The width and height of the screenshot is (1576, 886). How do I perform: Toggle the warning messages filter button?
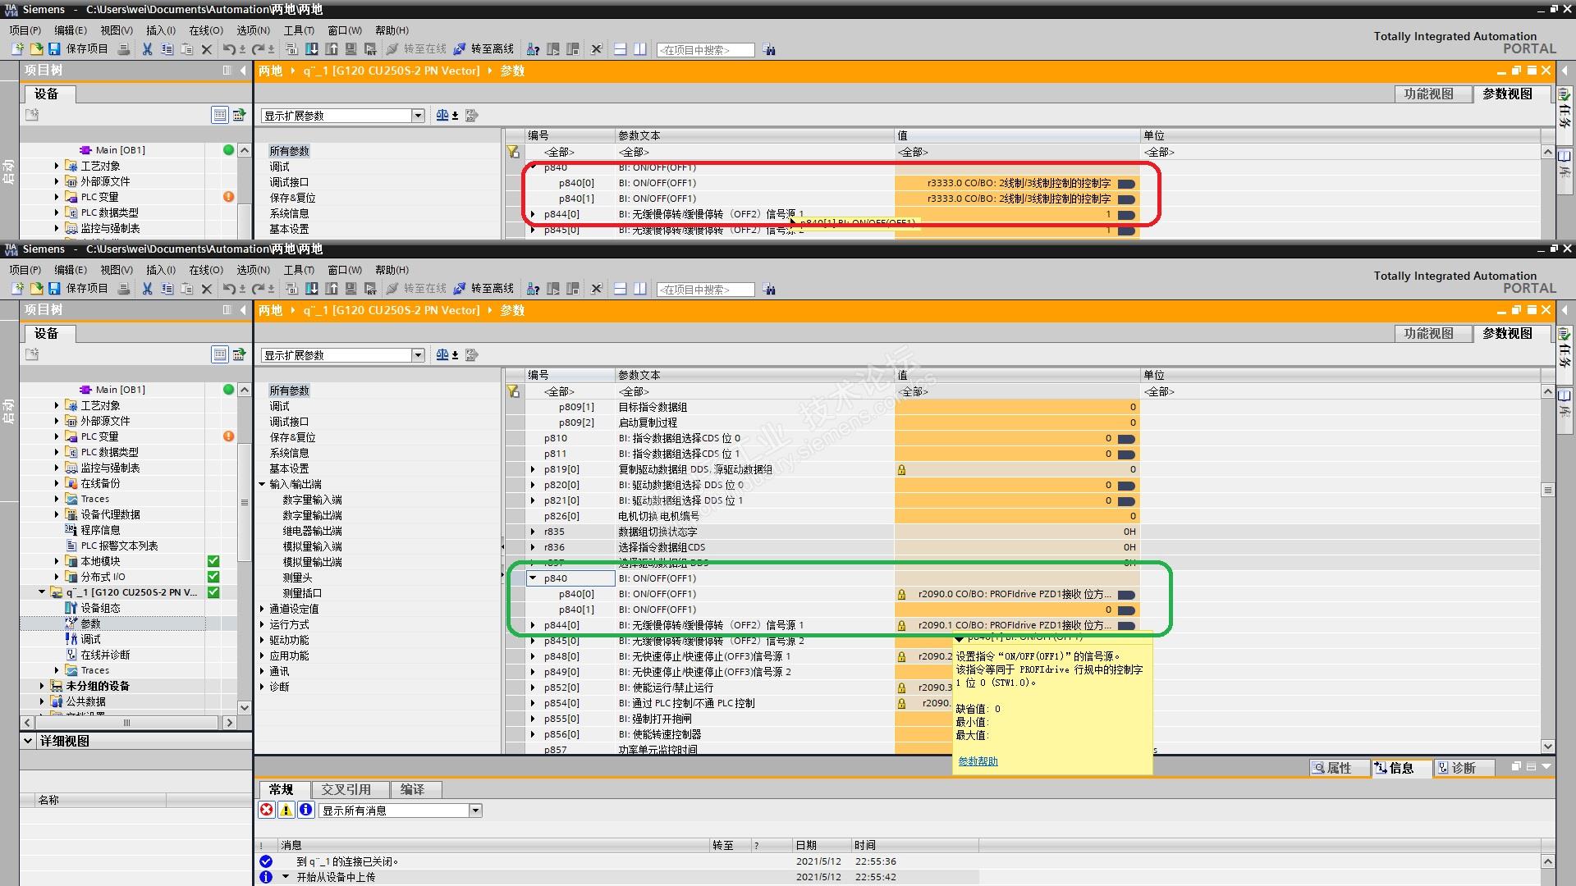click(286, 811)
